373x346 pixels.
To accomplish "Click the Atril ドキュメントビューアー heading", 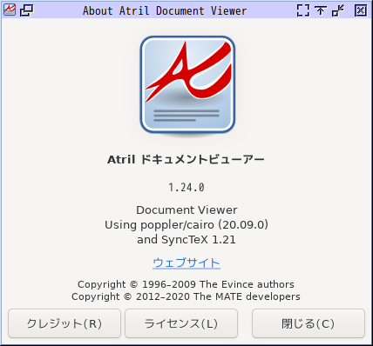I will (x=186, y=159).
